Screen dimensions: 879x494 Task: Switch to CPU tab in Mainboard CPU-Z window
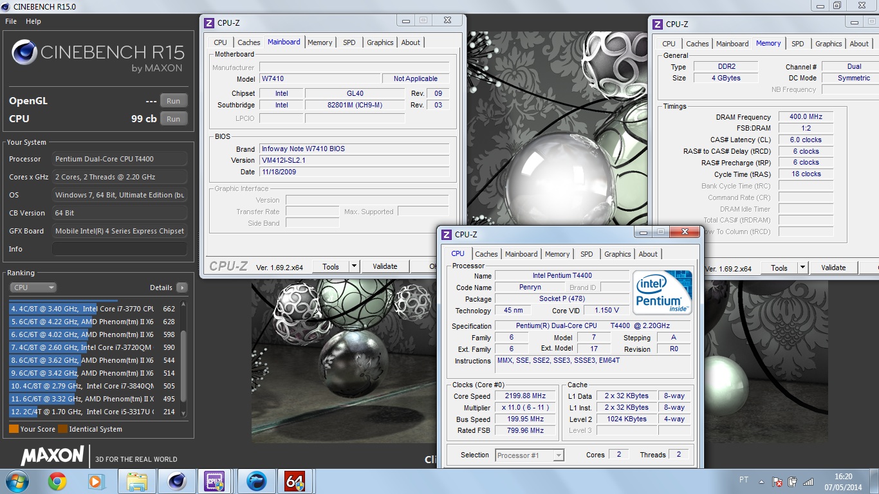point(221,42)
